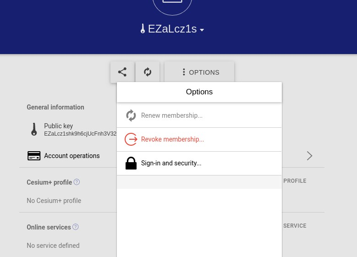
Task: Open the OPTIONS dropdown button
Action: click(199, 72)
